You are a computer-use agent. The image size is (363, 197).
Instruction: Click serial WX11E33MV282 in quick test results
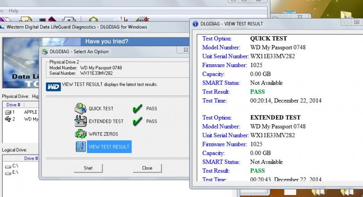pos(273,56)
